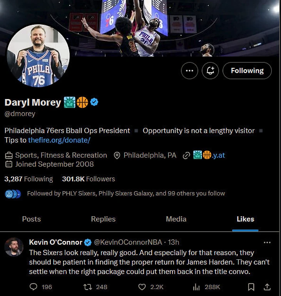Open the Media tab
The image size is (281, 296).
pyautogui.click(x=176, y=219)
